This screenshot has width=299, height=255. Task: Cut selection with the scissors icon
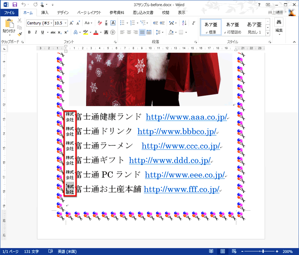(x=20, y=20)
